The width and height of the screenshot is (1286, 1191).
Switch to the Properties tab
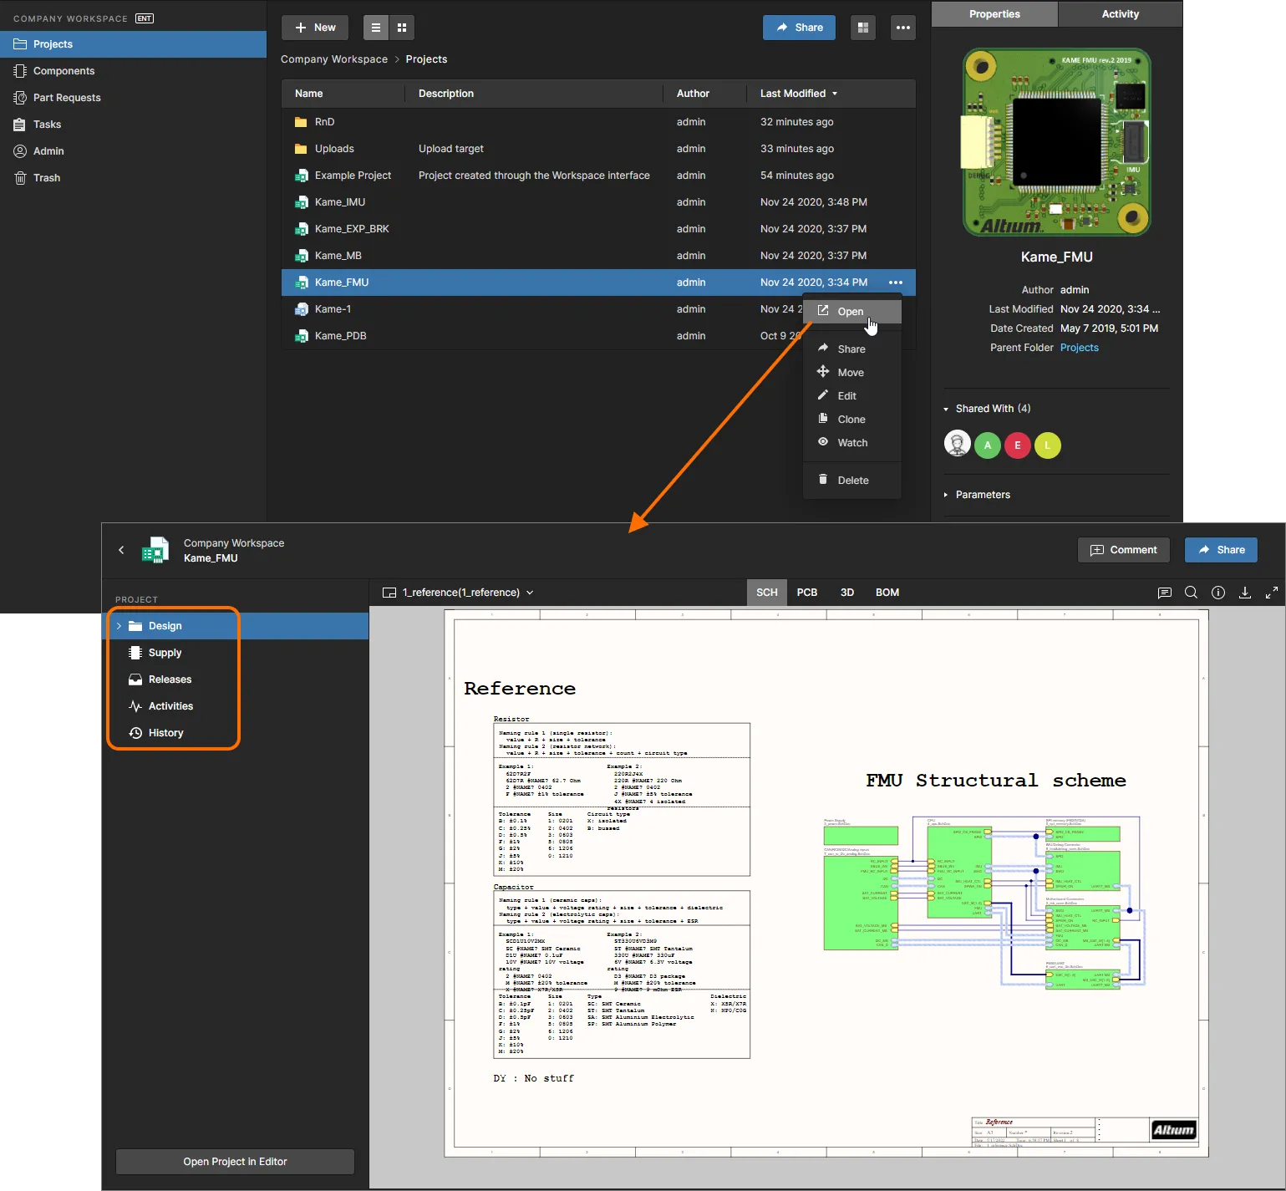[994, 14]
